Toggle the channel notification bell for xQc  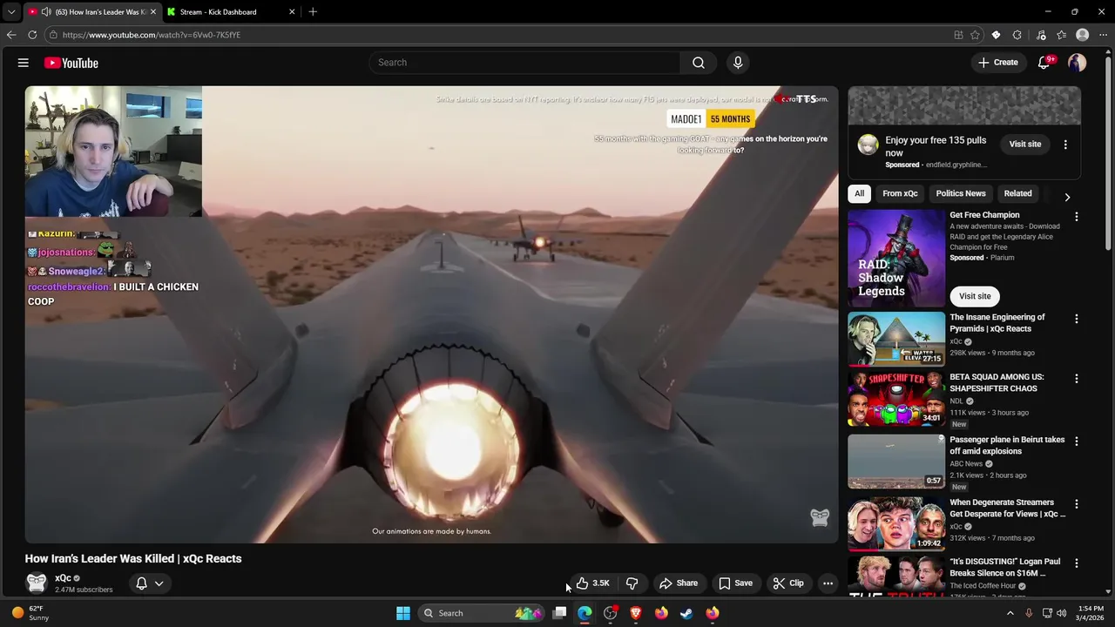pos(141,583)
